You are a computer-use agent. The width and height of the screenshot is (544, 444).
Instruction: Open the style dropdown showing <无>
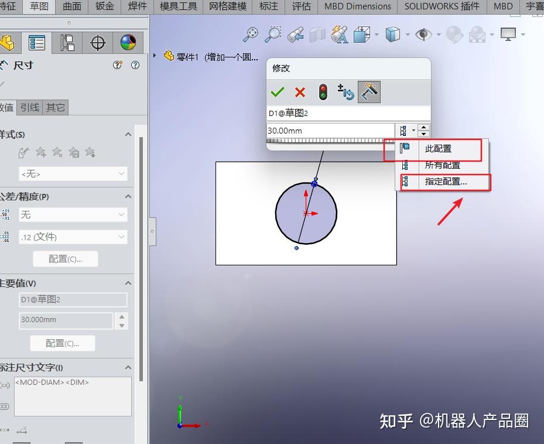pyautogui.click(x=73, y=173)
